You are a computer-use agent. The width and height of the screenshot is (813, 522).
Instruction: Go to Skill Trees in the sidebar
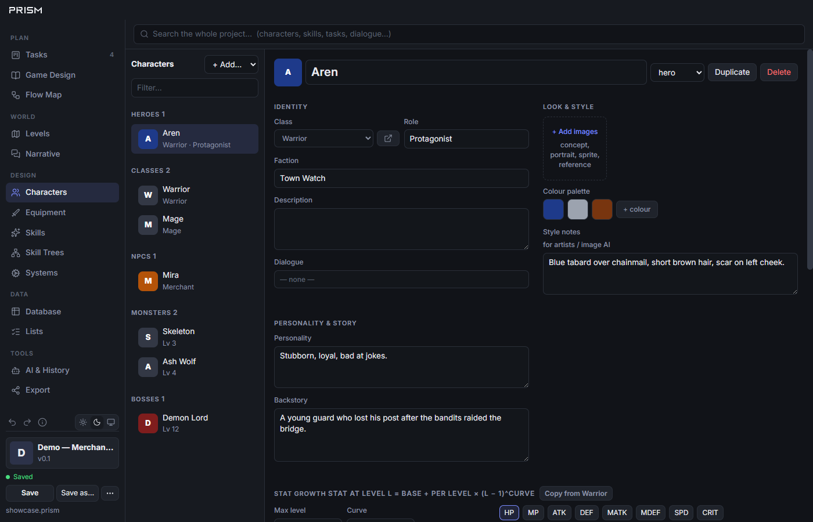62,253
